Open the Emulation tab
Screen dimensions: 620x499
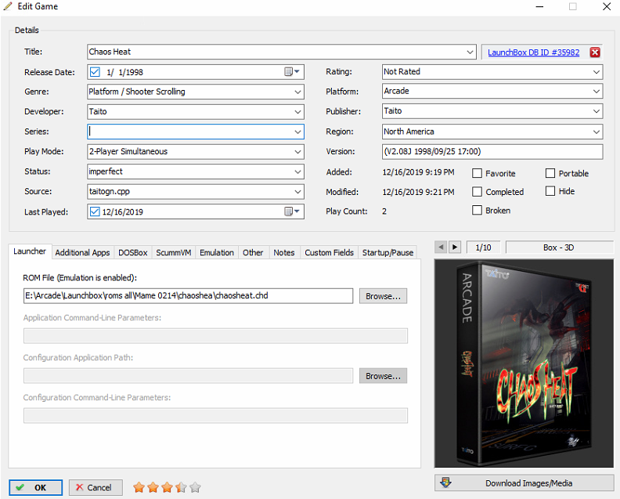coord(217,252)
